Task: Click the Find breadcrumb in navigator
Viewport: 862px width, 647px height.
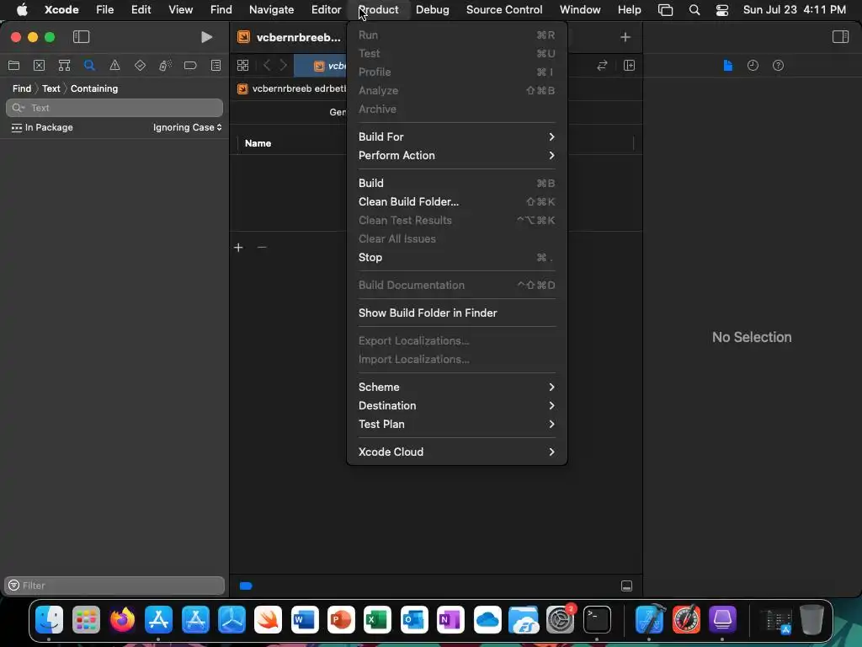Action: point(22,88)
